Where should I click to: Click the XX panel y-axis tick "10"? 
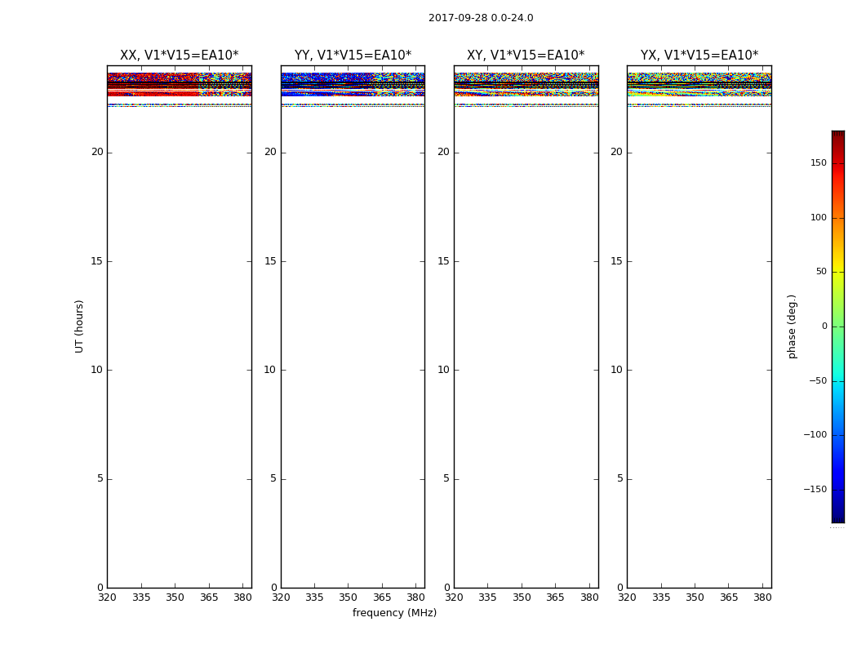pyautogui.click(x=97, y=370)
